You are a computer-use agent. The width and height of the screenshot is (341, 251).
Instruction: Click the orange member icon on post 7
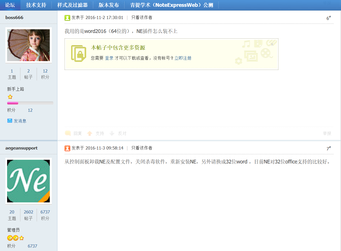[67, 148]
